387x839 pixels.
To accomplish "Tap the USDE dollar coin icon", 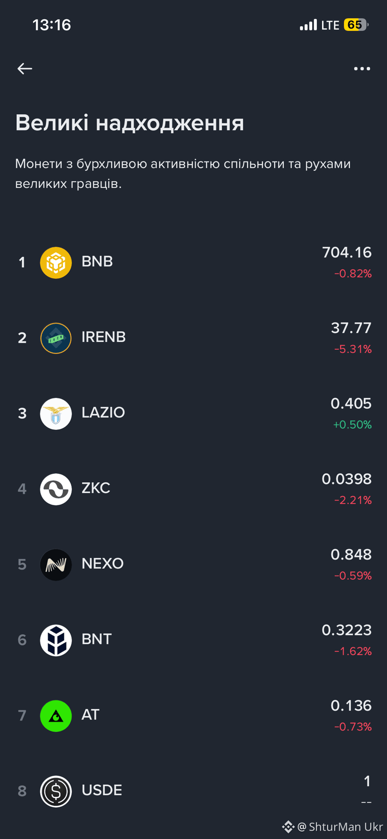I will pos(56,791).
